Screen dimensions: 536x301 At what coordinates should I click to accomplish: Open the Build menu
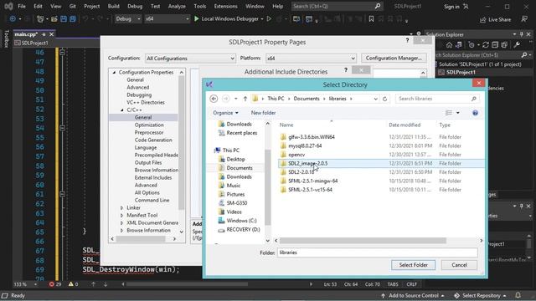pos(114,6)
